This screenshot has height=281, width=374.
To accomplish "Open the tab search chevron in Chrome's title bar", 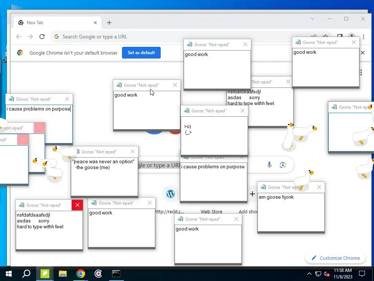I will (313, 19).
